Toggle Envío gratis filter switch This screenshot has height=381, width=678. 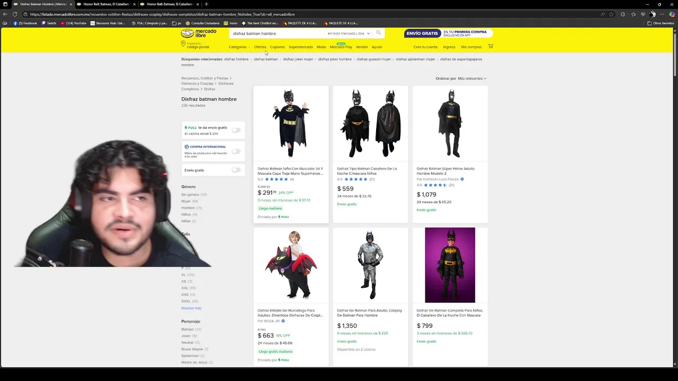pos(236,170)
